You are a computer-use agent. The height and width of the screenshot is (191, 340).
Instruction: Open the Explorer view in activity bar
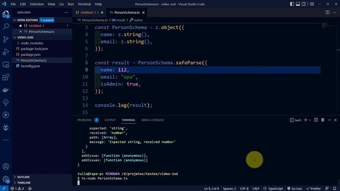pyautogui.click(x=6, y=14)
